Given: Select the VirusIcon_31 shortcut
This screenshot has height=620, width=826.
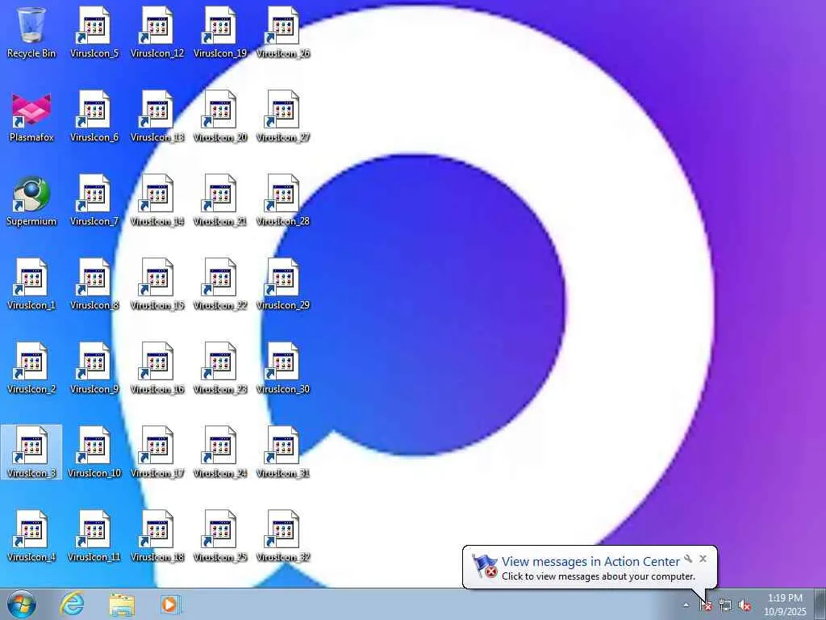Looking at the screenshot, I should tap(283, 452).
